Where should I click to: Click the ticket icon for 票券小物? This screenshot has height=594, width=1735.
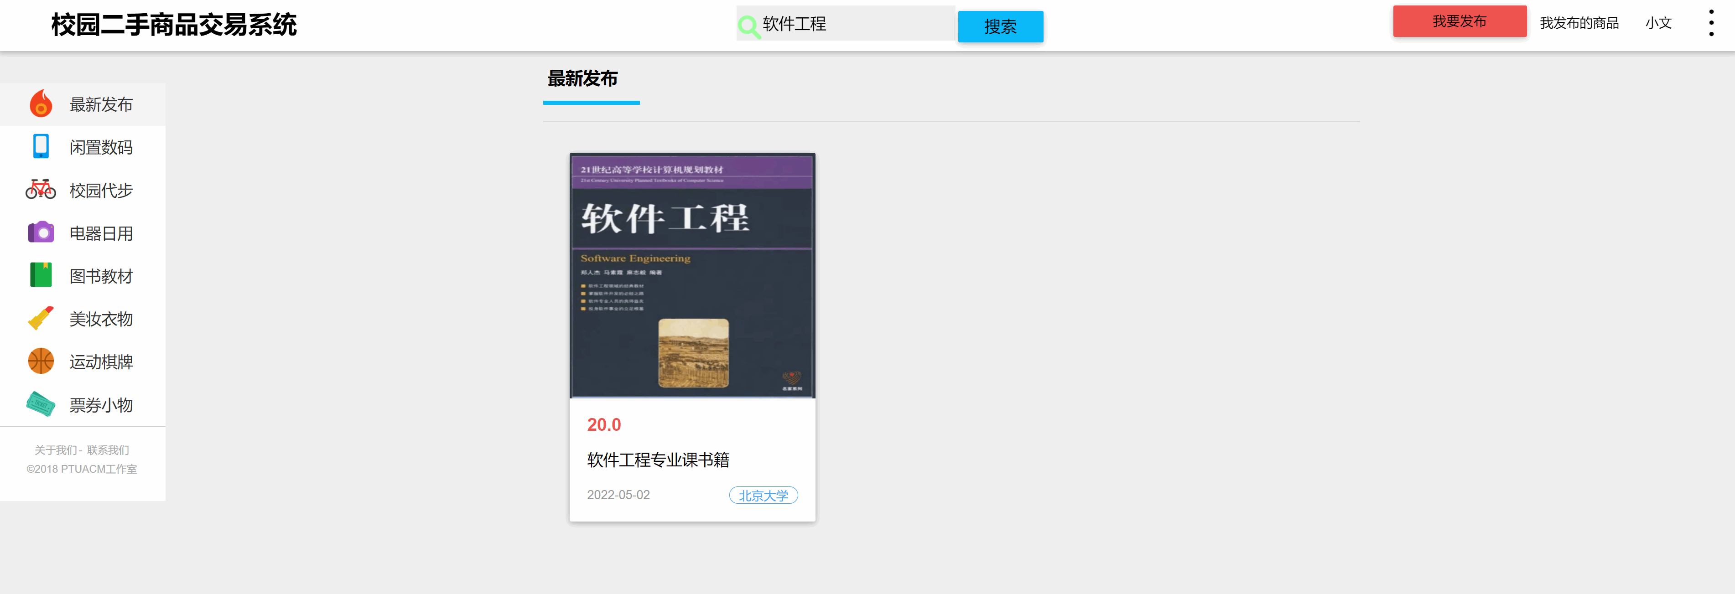click(x=41, y=404)
